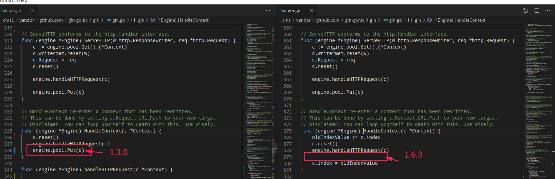The image size is (555, 179).
Task: Close the left gin.go tab
Action: pos(32,11)
